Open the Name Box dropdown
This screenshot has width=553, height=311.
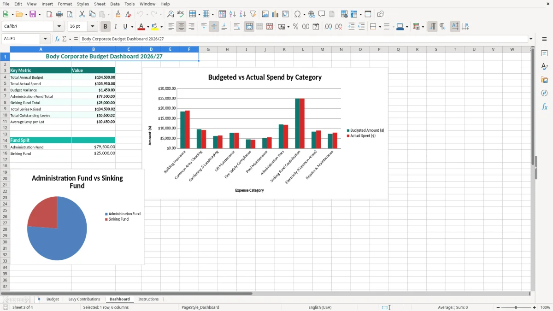[45, 39]
